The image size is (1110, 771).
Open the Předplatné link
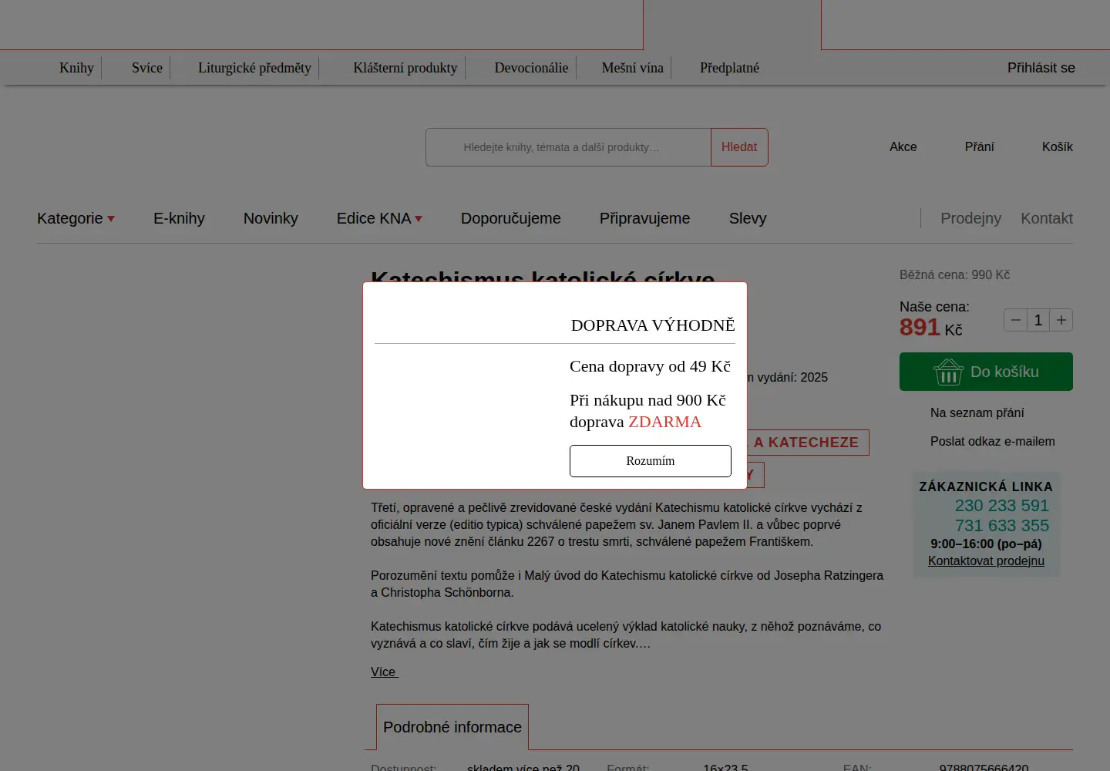[x=729, y=68]
